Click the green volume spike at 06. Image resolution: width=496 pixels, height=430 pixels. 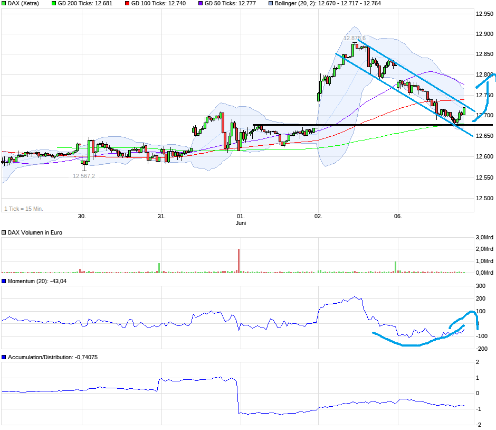[x=395, y=267]
